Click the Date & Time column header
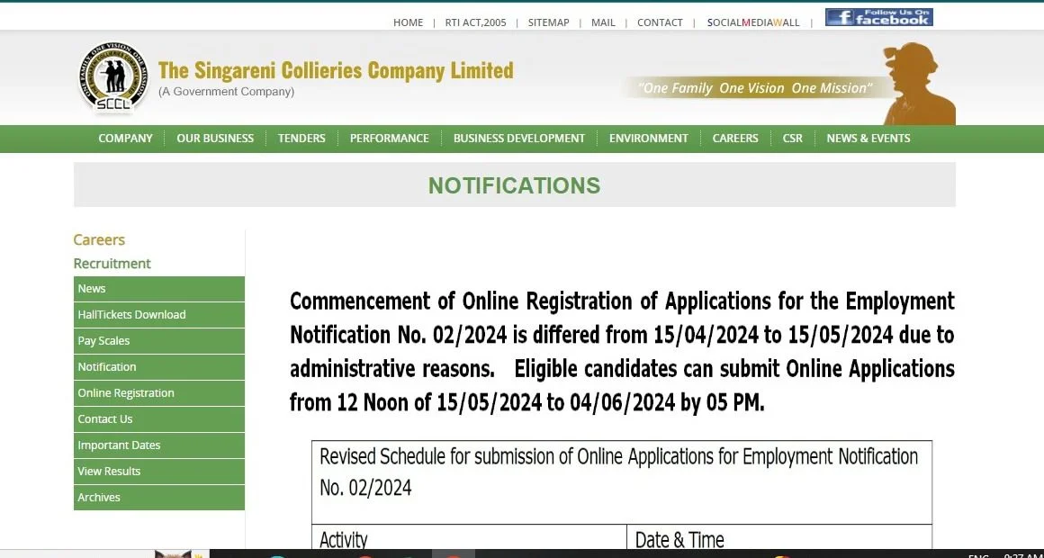1044x558 pixels. [679, 540]
